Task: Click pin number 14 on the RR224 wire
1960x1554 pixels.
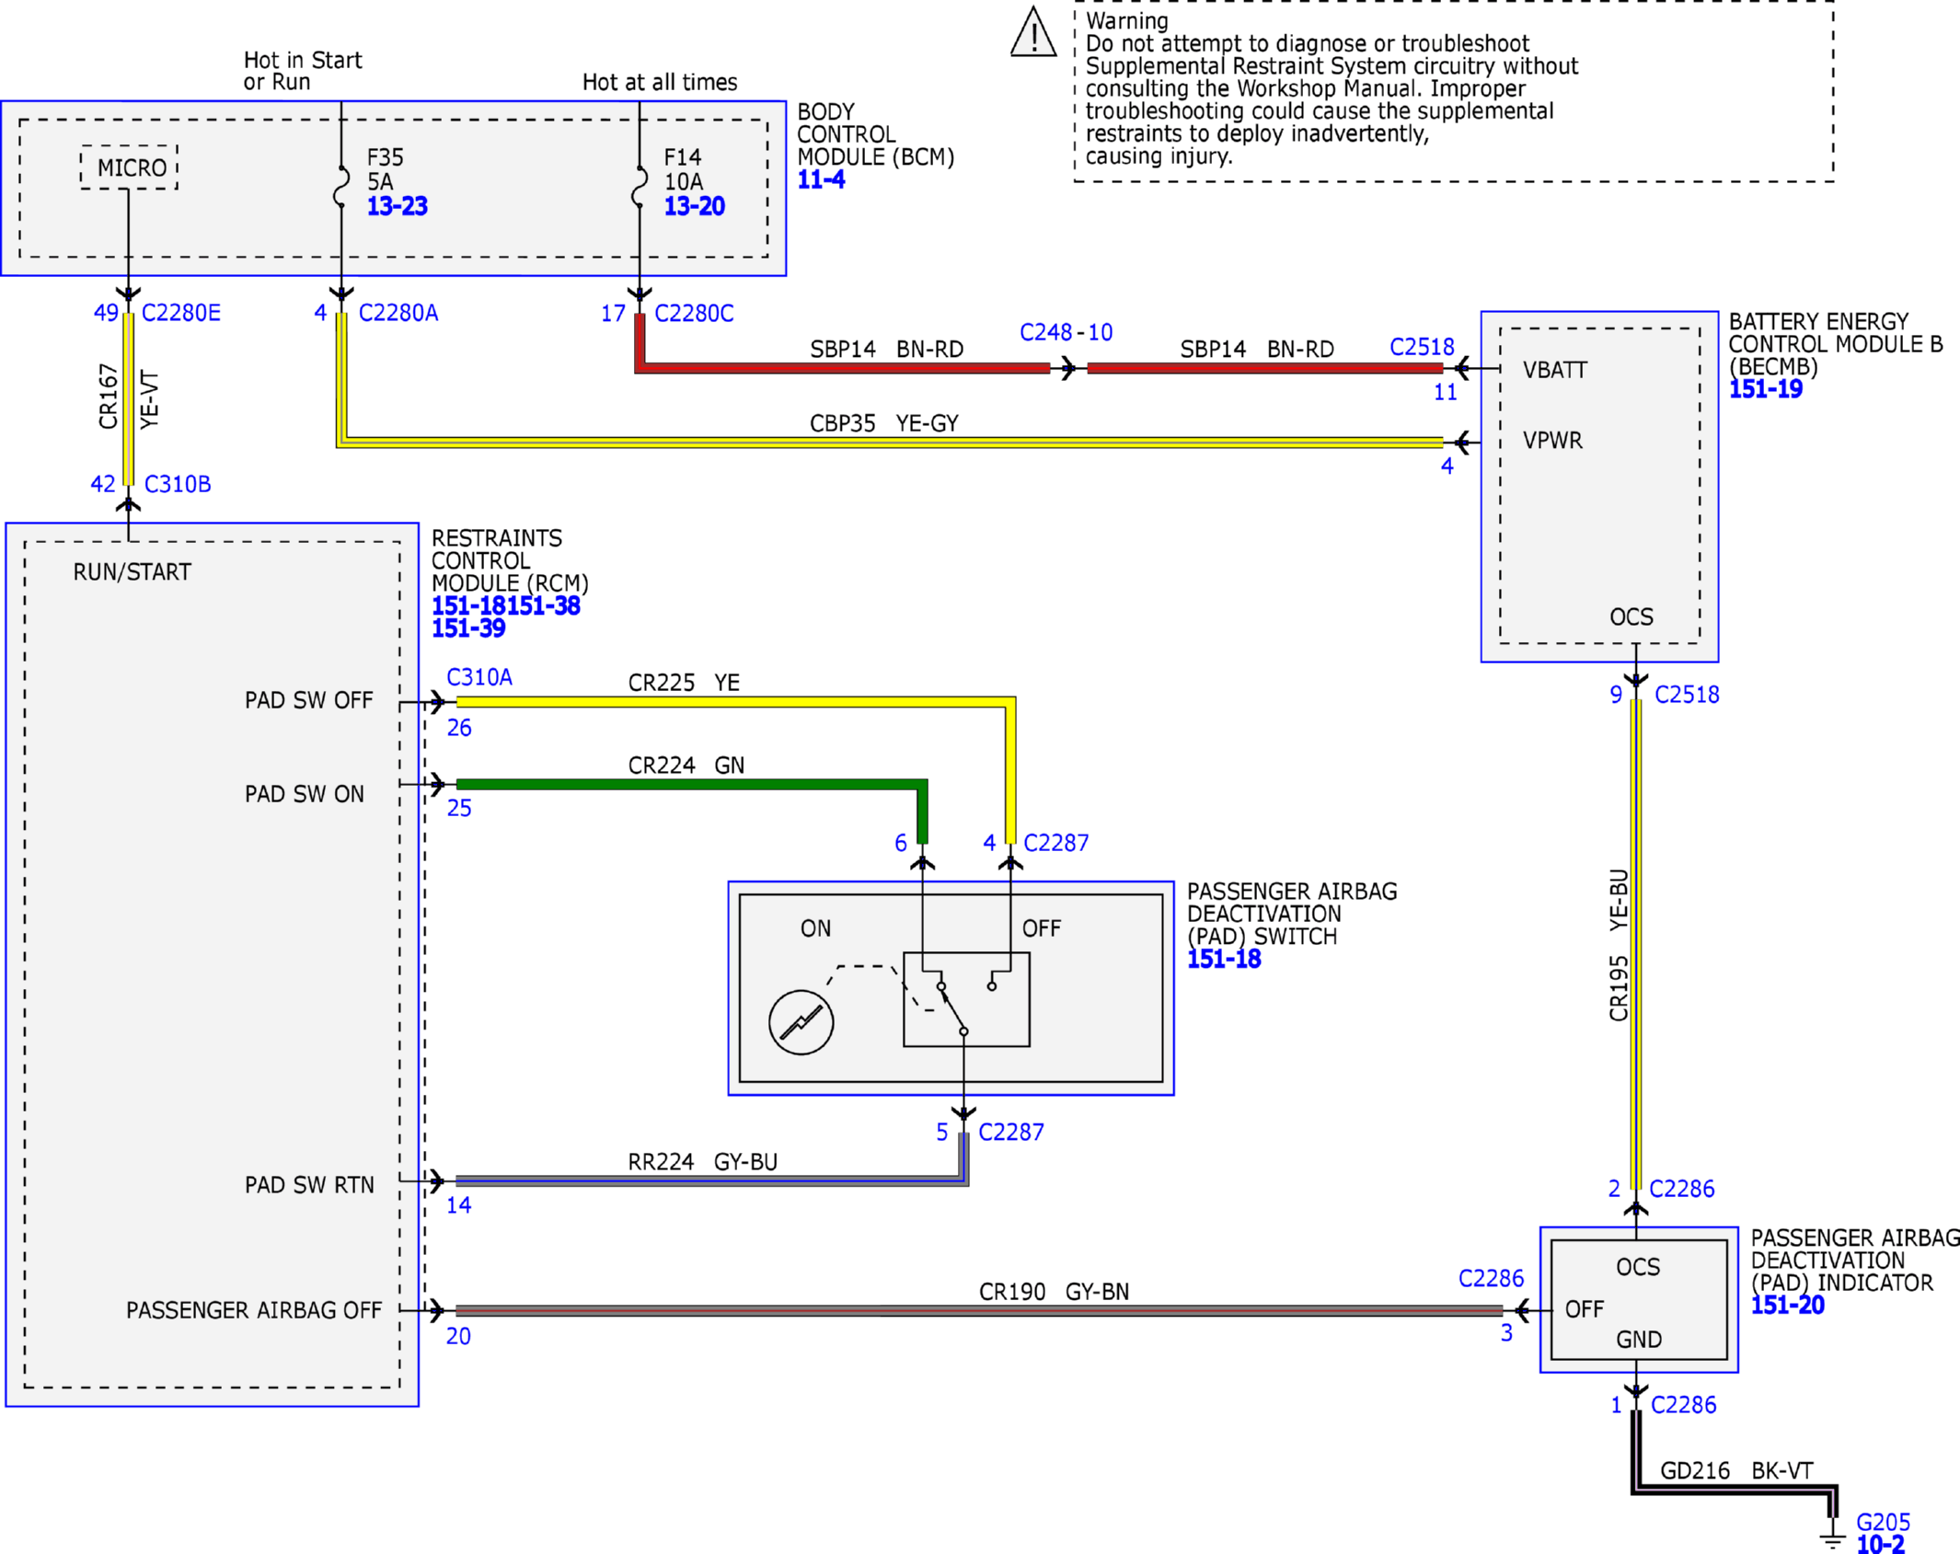Action: tap(459, 1205)
